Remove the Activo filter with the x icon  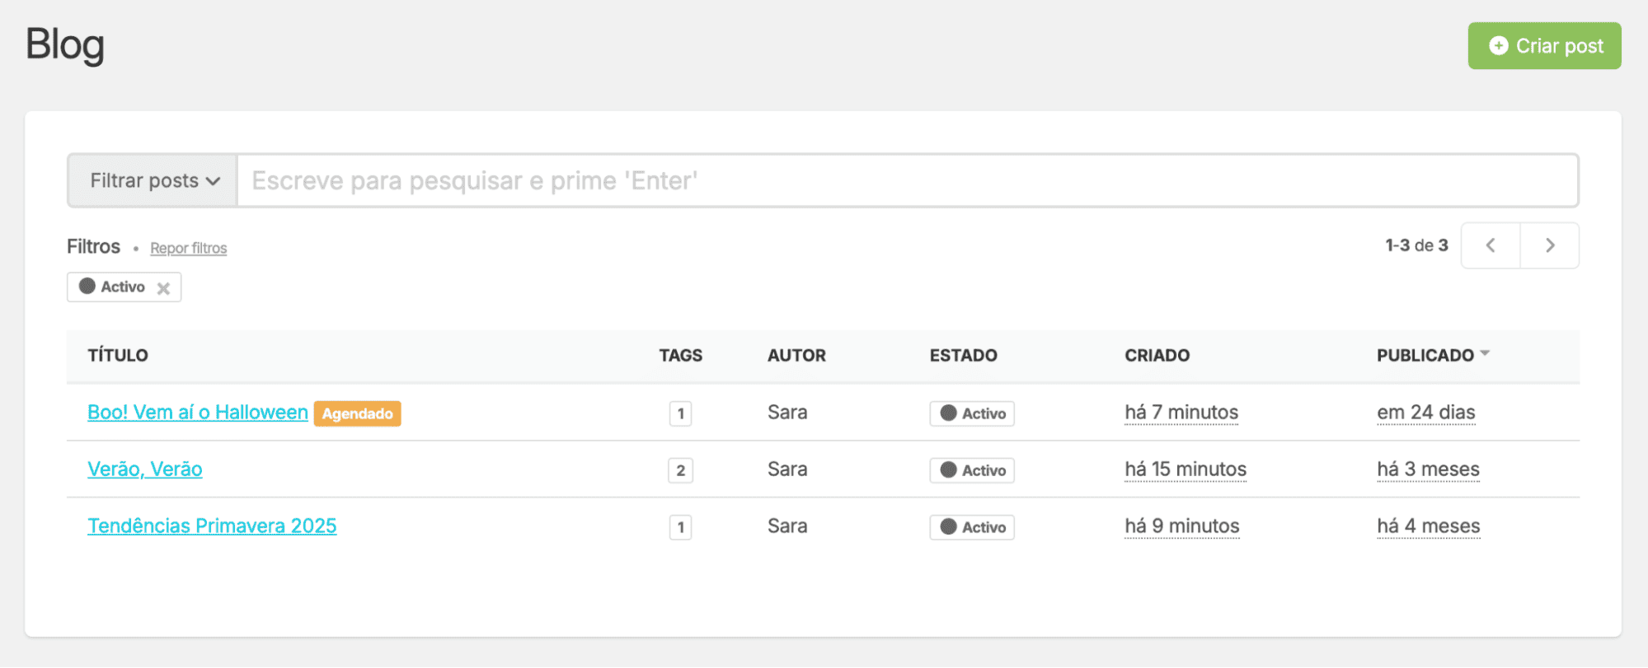tap(163, 288)
